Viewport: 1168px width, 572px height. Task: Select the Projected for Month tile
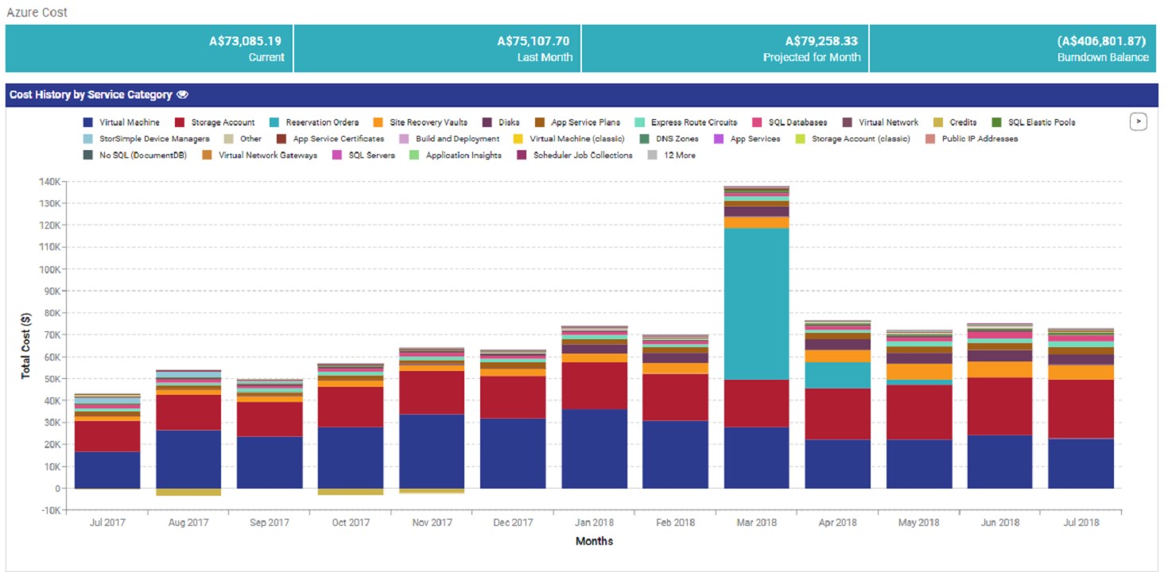click(x=725, y=48)
